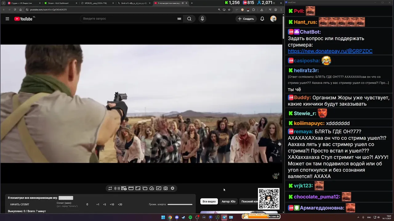Add +5 minutes to split
Image resolution: width=394 pixels, height=221 pixels.
pos(105,204)
